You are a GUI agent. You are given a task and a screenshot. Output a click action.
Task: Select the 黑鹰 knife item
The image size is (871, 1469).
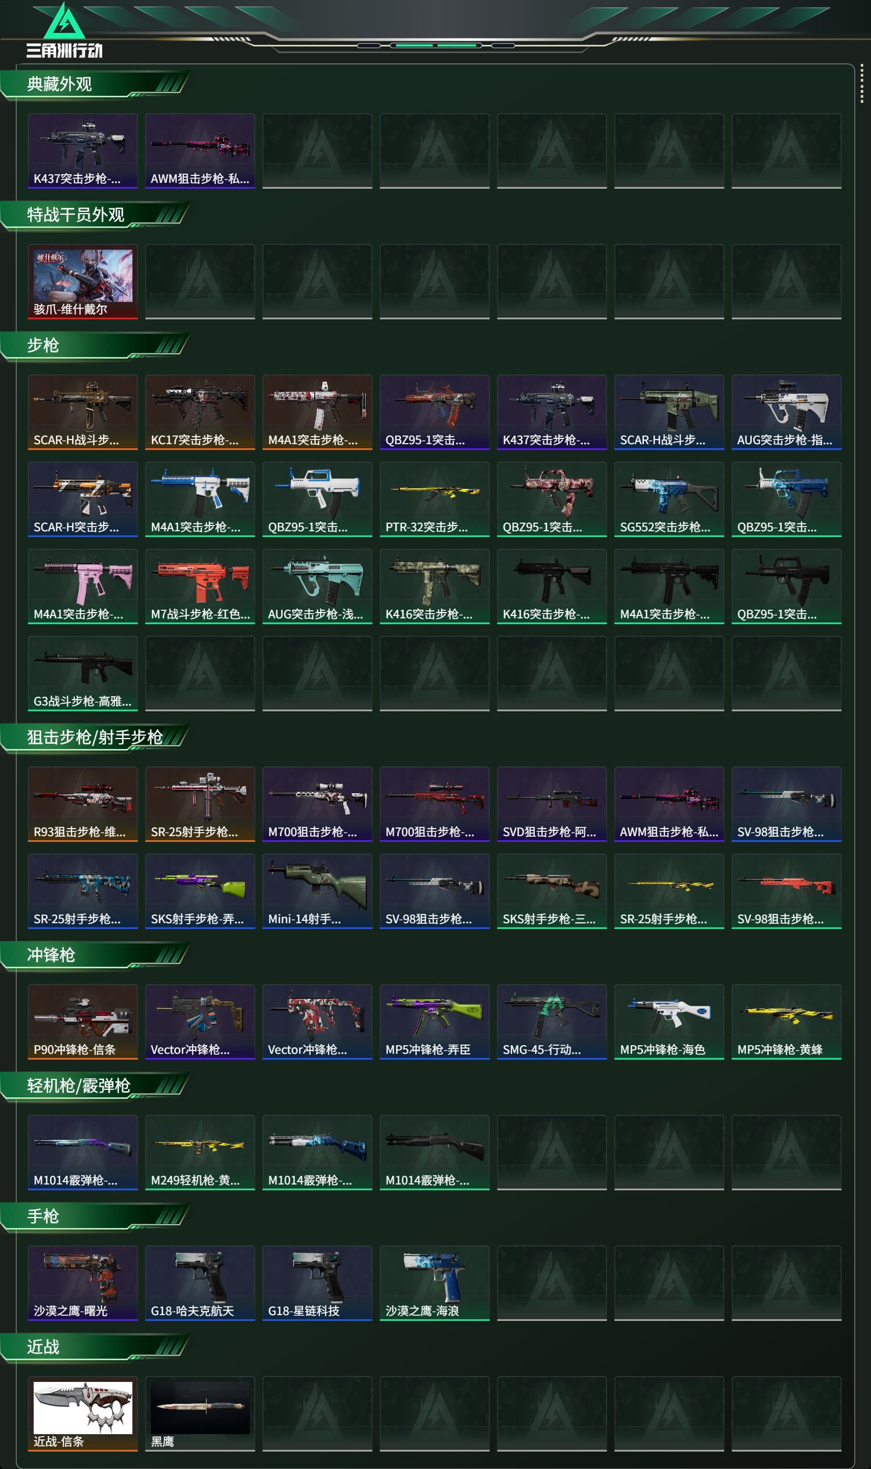200,1414
